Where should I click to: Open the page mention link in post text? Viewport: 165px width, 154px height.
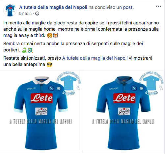coord(95,58)
